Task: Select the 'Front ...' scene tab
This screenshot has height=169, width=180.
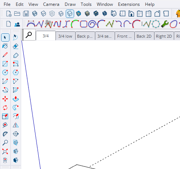Action: point(125,36)
